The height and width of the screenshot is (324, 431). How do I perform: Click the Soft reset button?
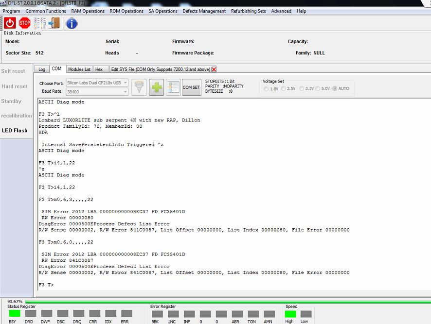(x=13, y=71)
